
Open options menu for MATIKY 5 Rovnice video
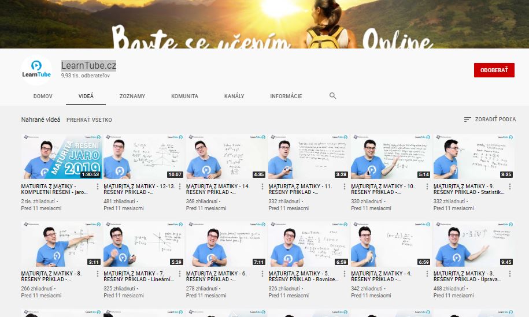[345, 274]
